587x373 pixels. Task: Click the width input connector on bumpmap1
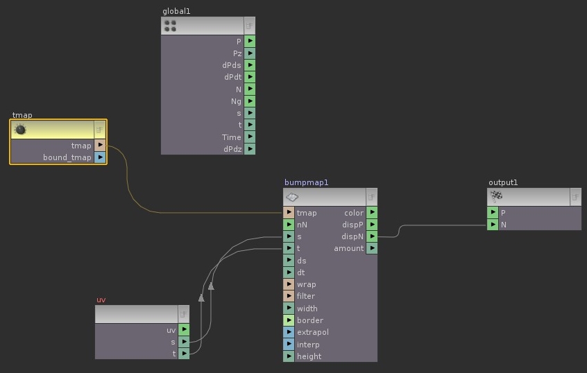click(x=289, y=309)
